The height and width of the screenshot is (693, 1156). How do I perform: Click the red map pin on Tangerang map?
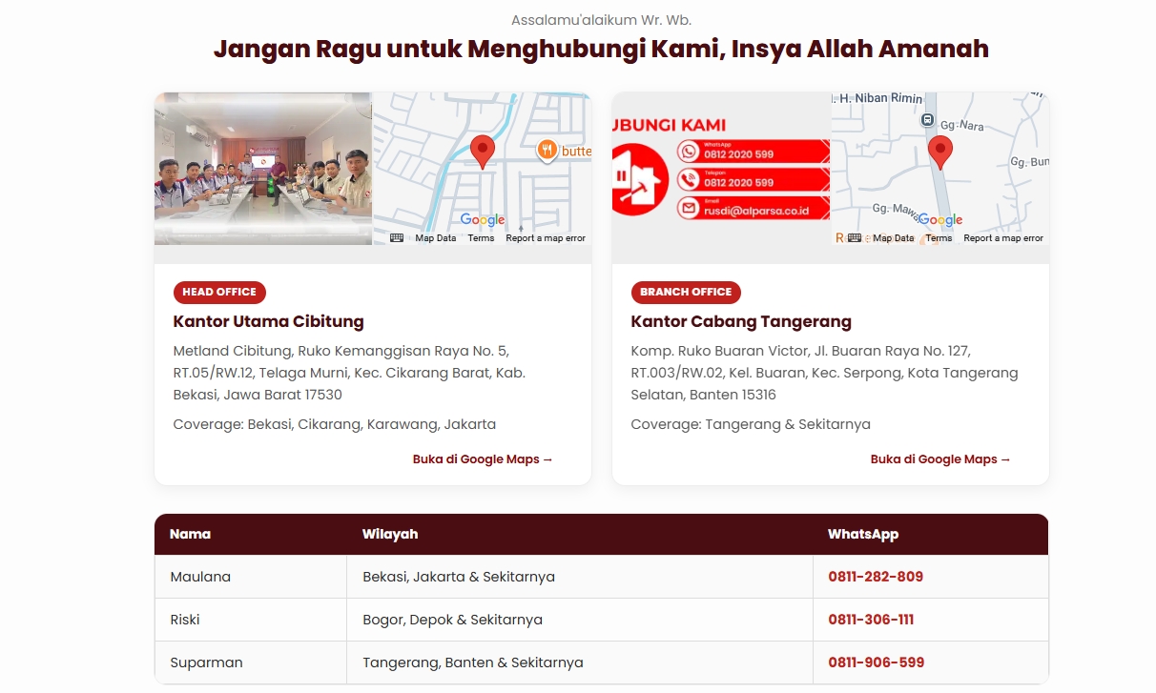940,152
